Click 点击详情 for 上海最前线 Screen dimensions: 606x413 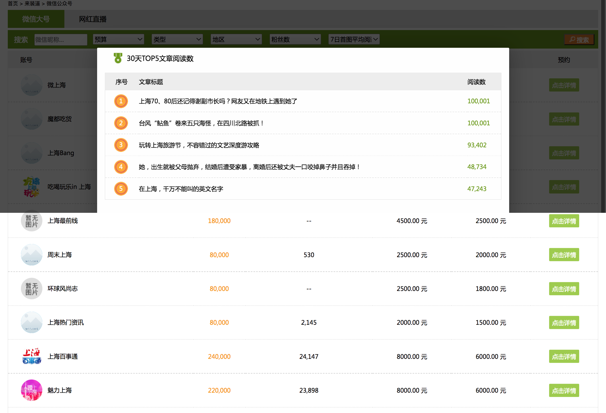point(564,221)
